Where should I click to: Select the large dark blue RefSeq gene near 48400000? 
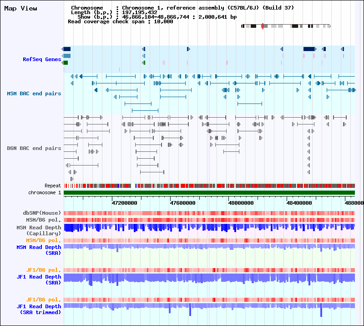click(310, 49)
